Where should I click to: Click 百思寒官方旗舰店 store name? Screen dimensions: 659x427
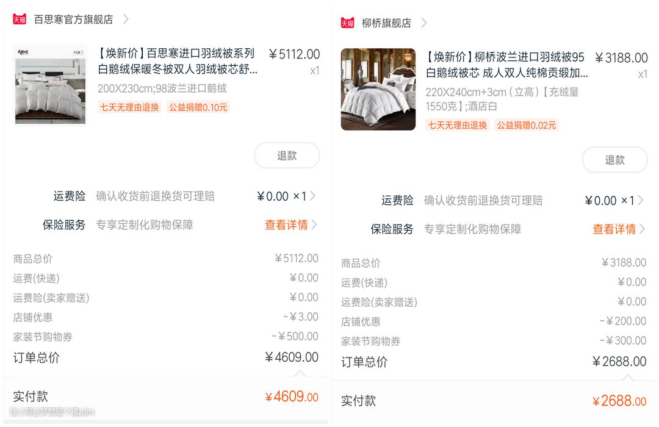pos(73,19)
